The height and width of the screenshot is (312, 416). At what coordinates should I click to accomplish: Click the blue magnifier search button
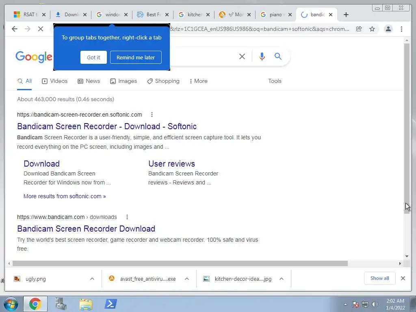coord(278,56)
